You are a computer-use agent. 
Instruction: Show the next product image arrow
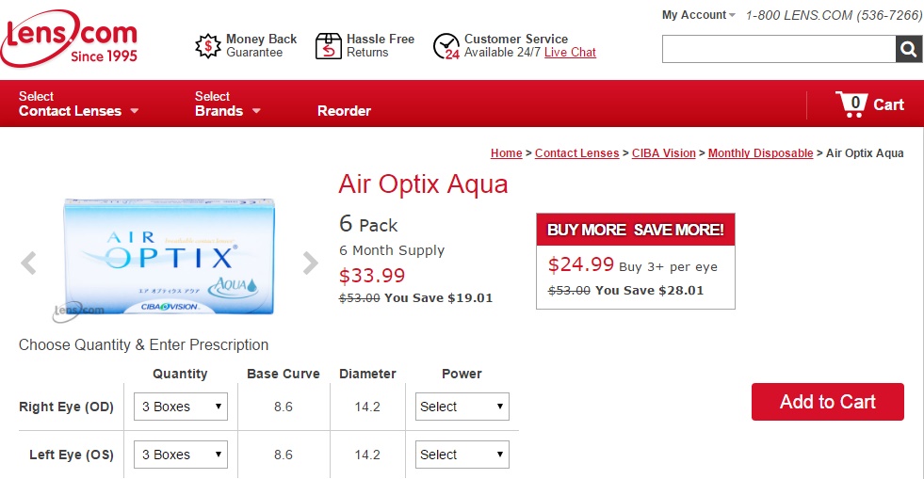(x=310, y=263)
